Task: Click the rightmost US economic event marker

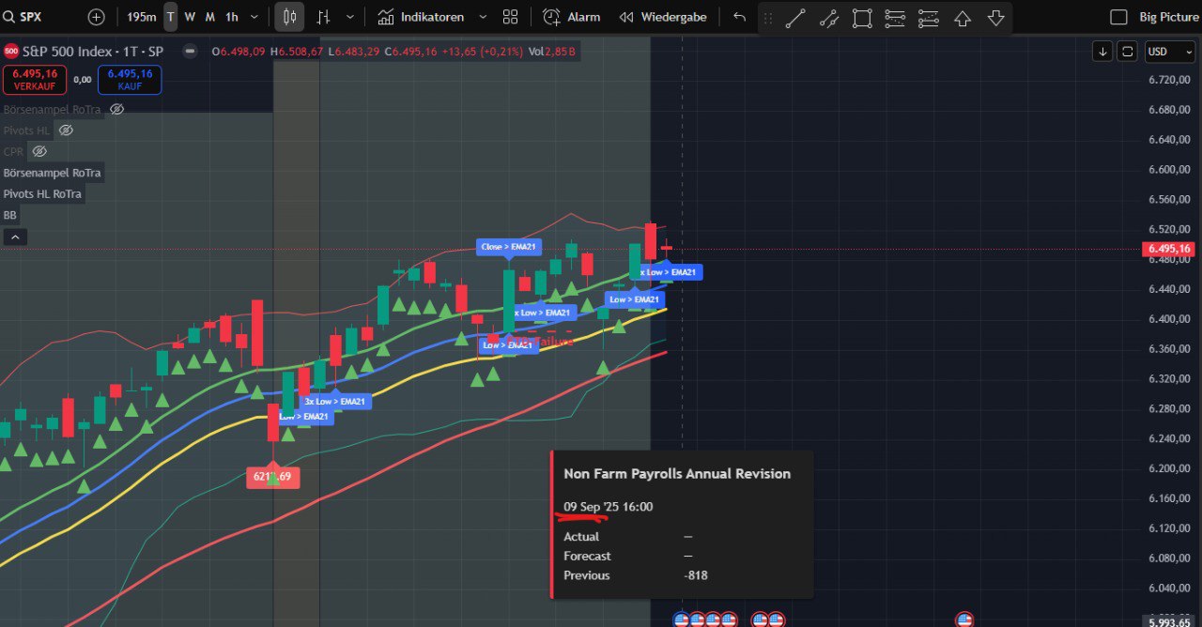Action: tap(963, 619)
